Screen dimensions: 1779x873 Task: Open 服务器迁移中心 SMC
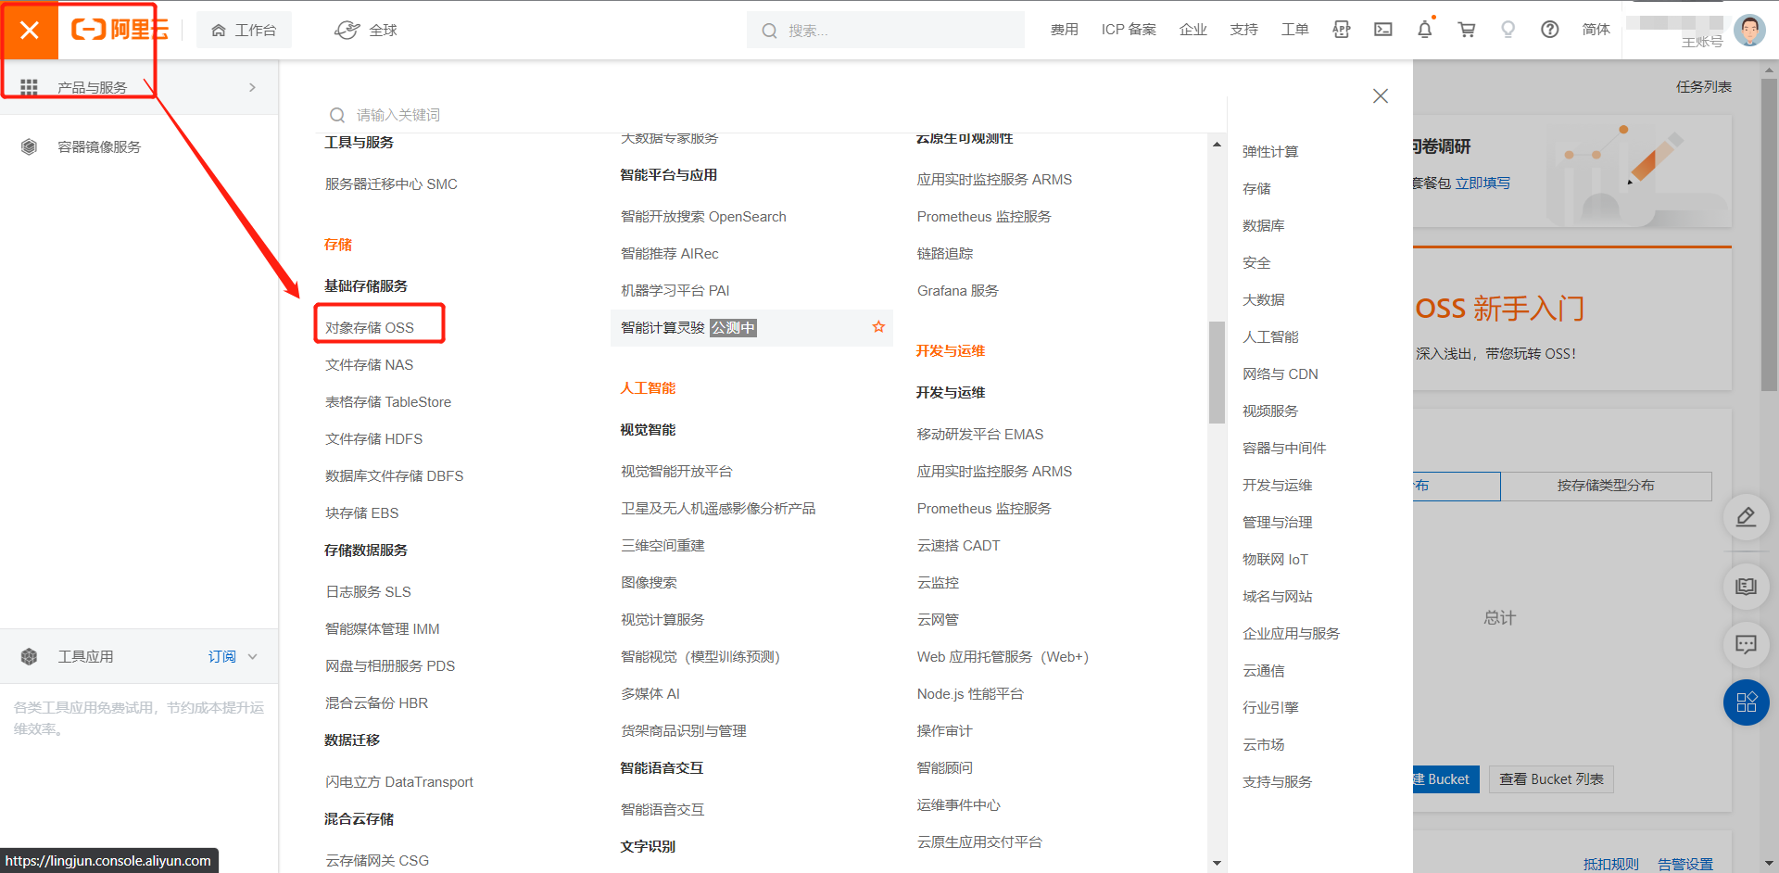(x=391, y=183)
